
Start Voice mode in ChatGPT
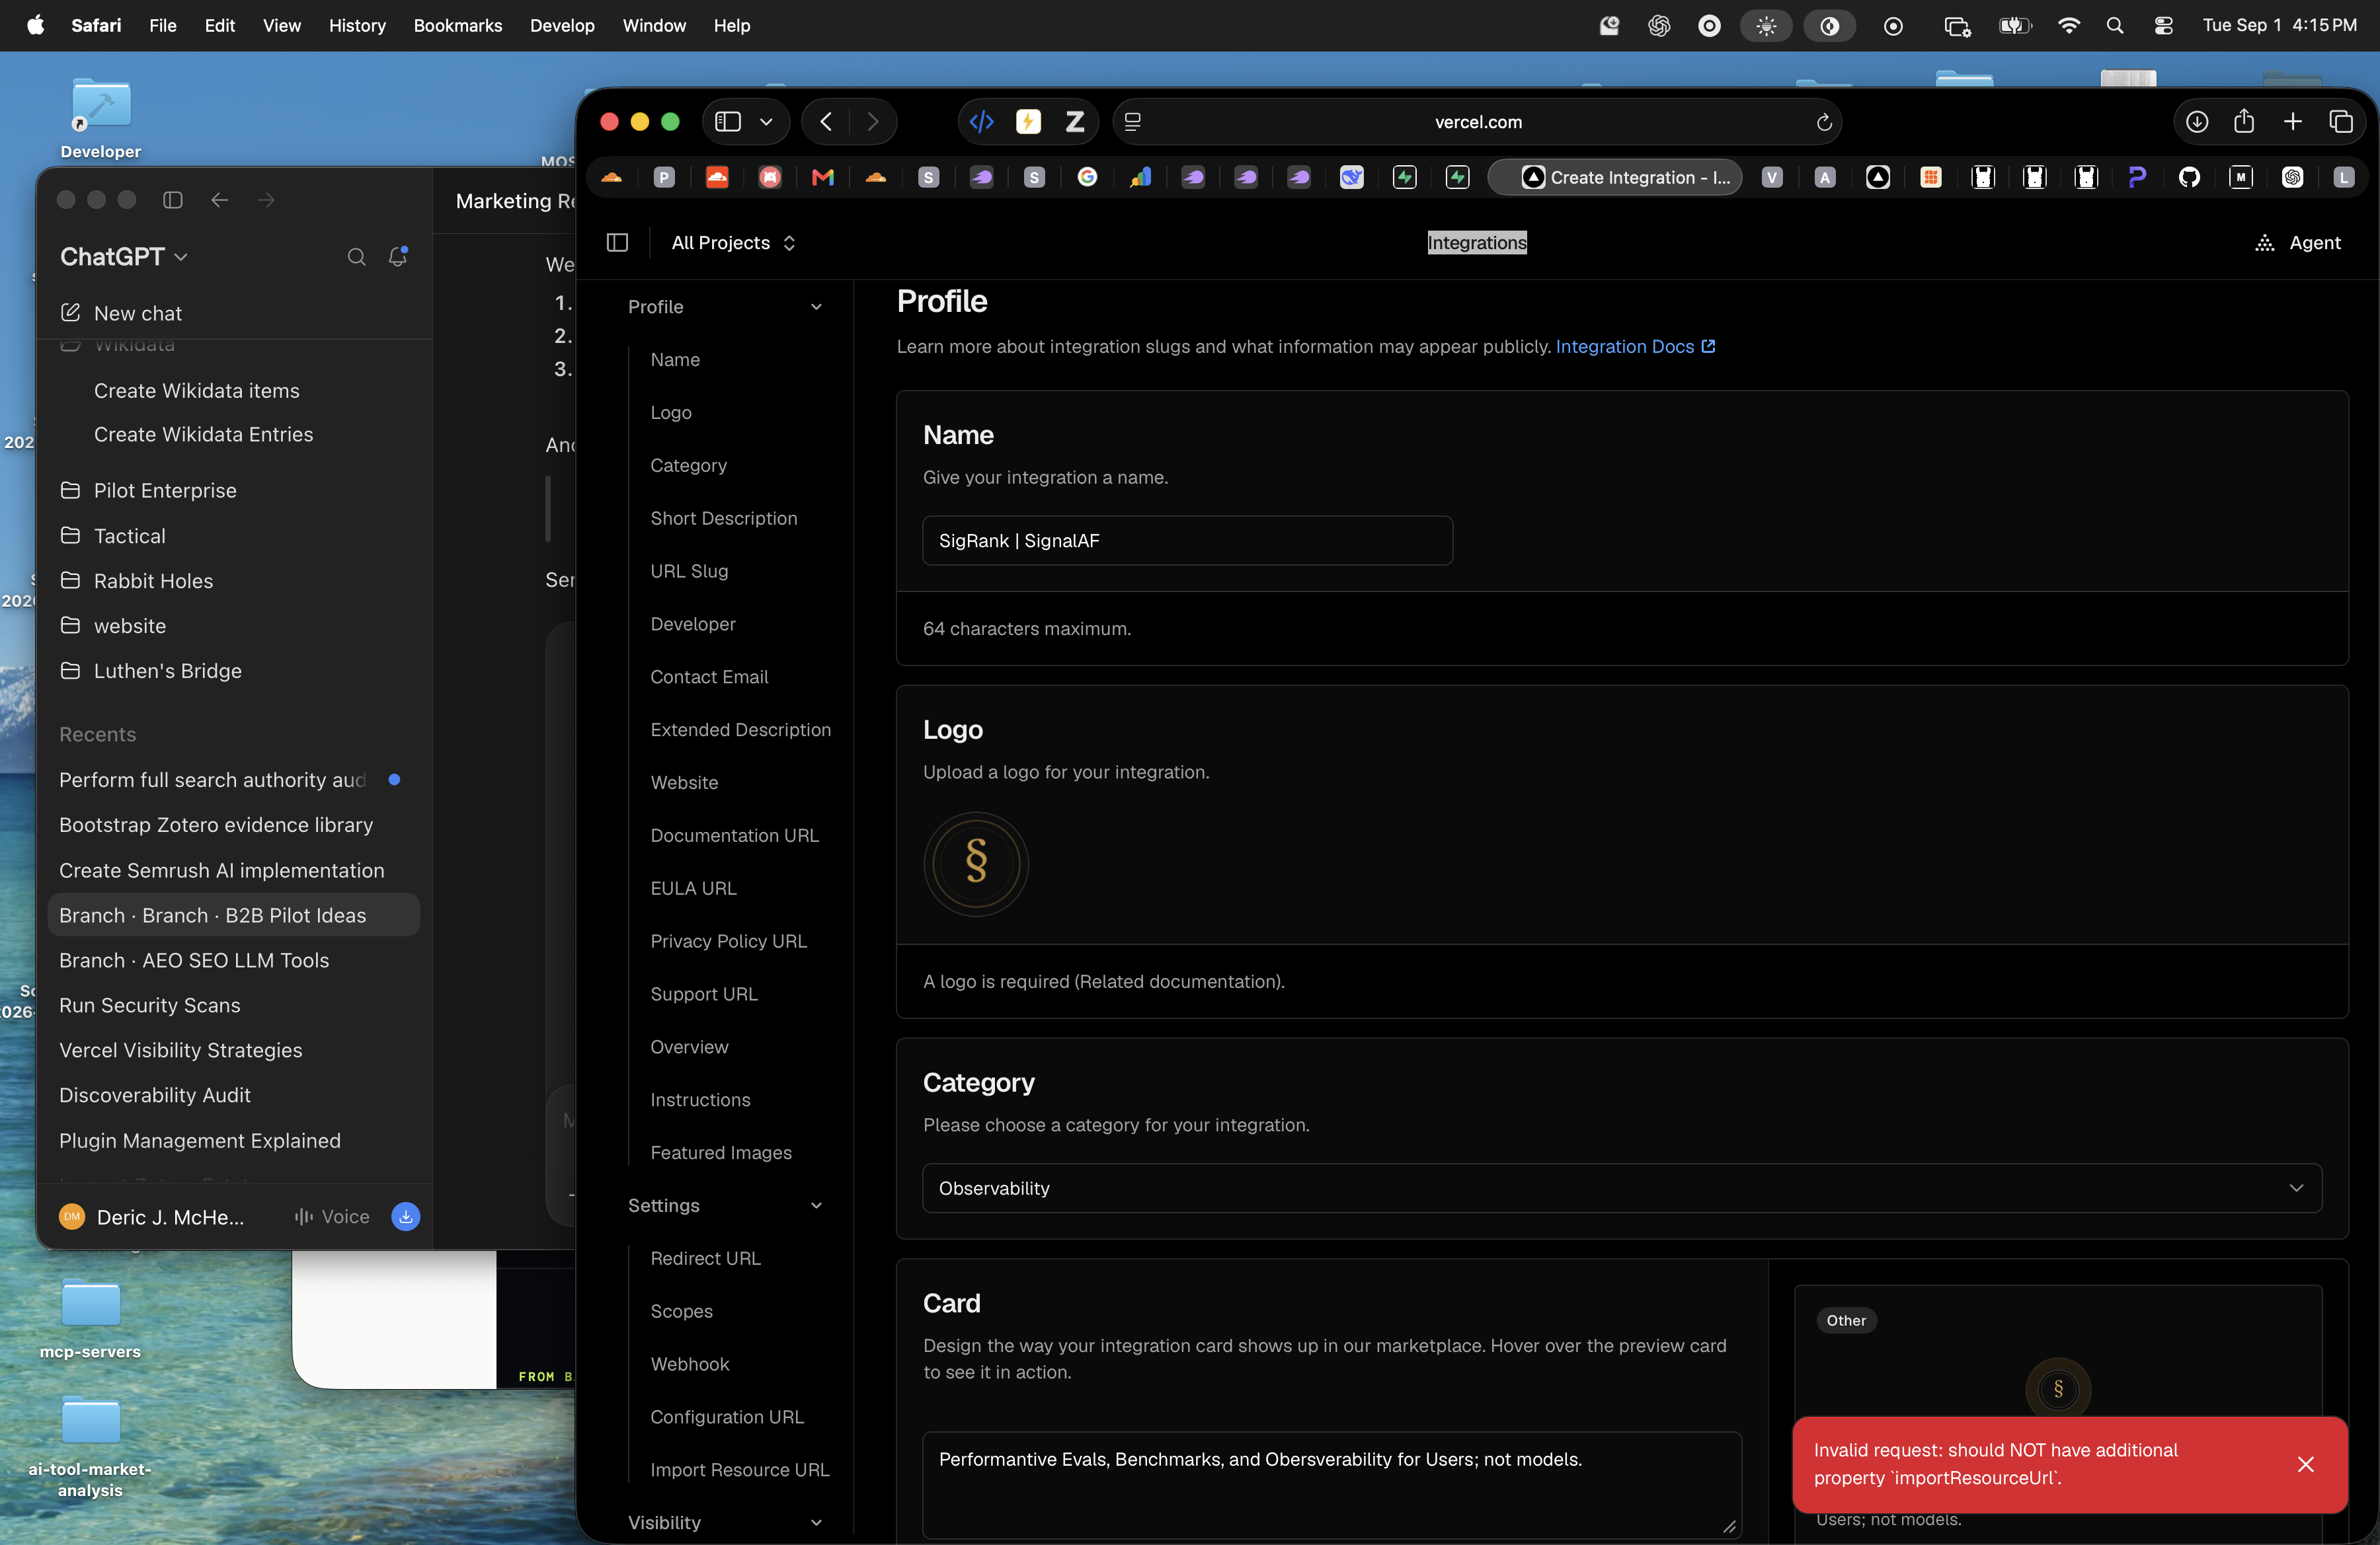pos(332,1216)
